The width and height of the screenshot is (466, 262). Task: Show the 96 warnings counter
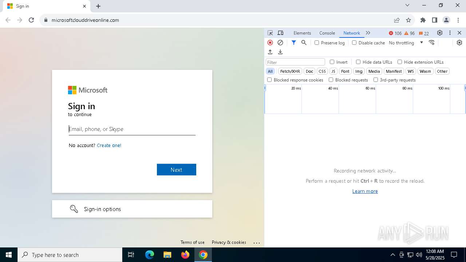click(410, 33)
